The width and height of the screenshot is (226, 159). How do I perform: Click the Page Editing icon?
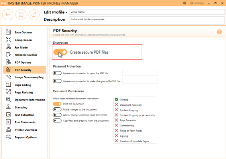(x=8, y=84)
